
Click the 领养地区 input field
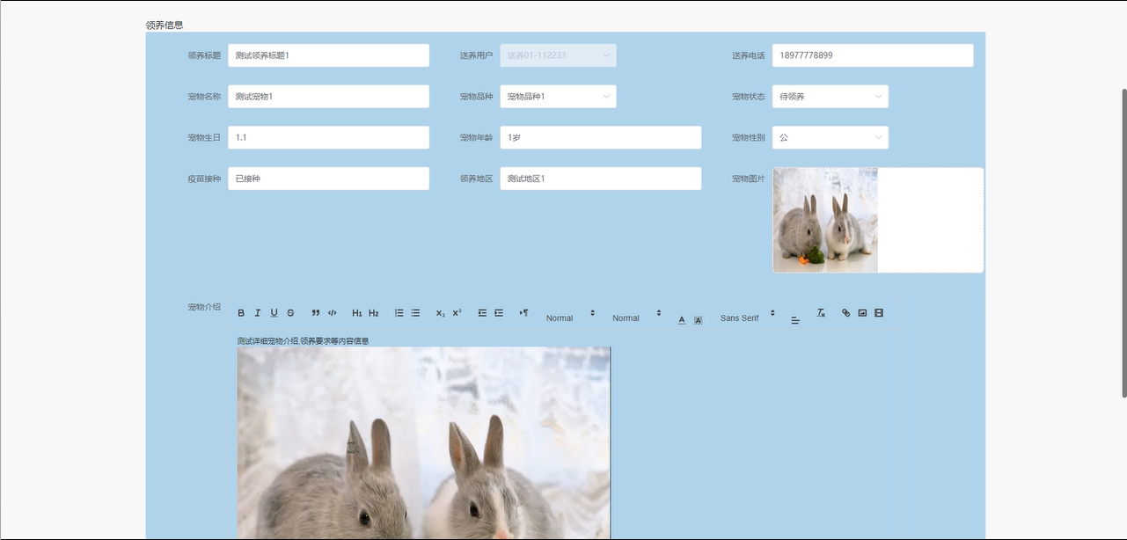coord(601,179)
